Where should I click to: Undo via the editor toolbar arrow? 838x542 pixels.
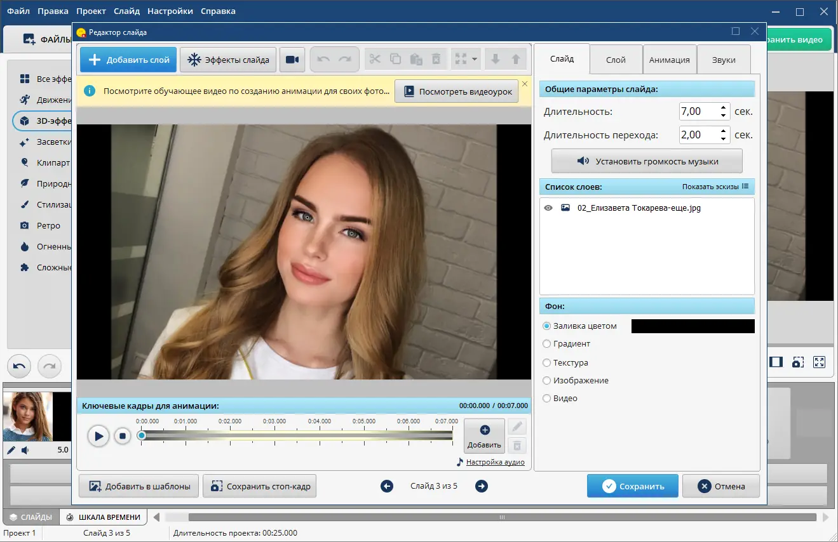coord(323,60)
